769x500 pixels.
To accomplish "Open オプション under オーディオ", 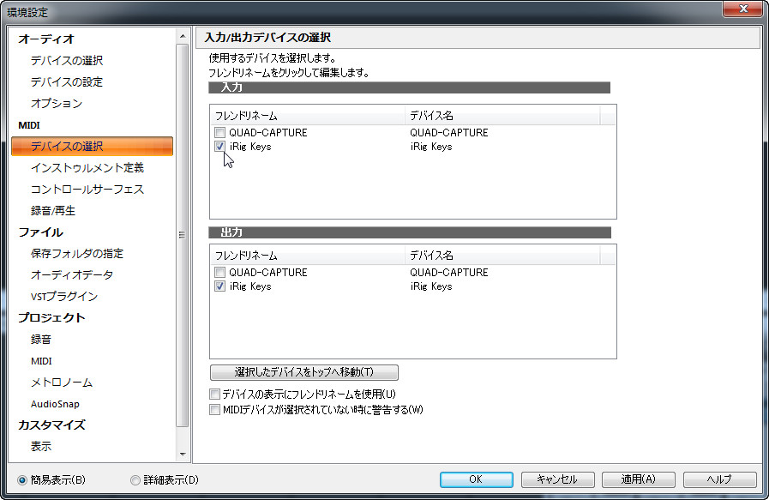I will pos(57,104).
